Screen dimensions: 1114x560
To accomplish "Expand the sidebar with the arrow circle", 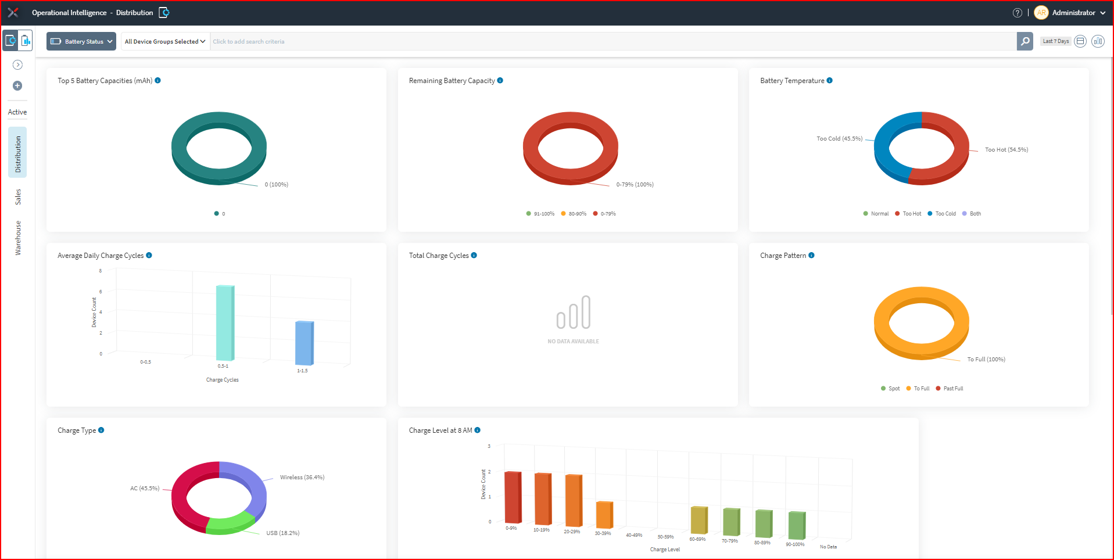I will 17,65.
